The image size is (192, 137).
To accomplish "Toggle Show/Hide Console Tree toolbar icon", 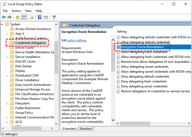I will pos(24,17).
